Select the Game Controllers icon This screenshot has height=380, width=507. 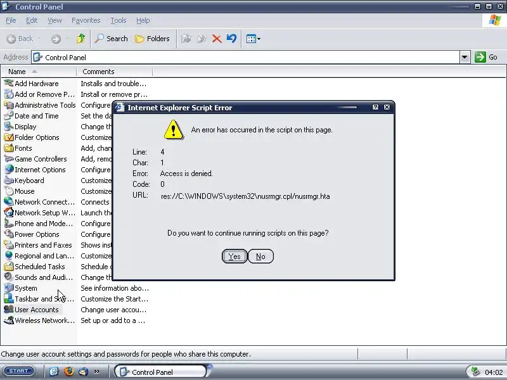pos(9,159)
